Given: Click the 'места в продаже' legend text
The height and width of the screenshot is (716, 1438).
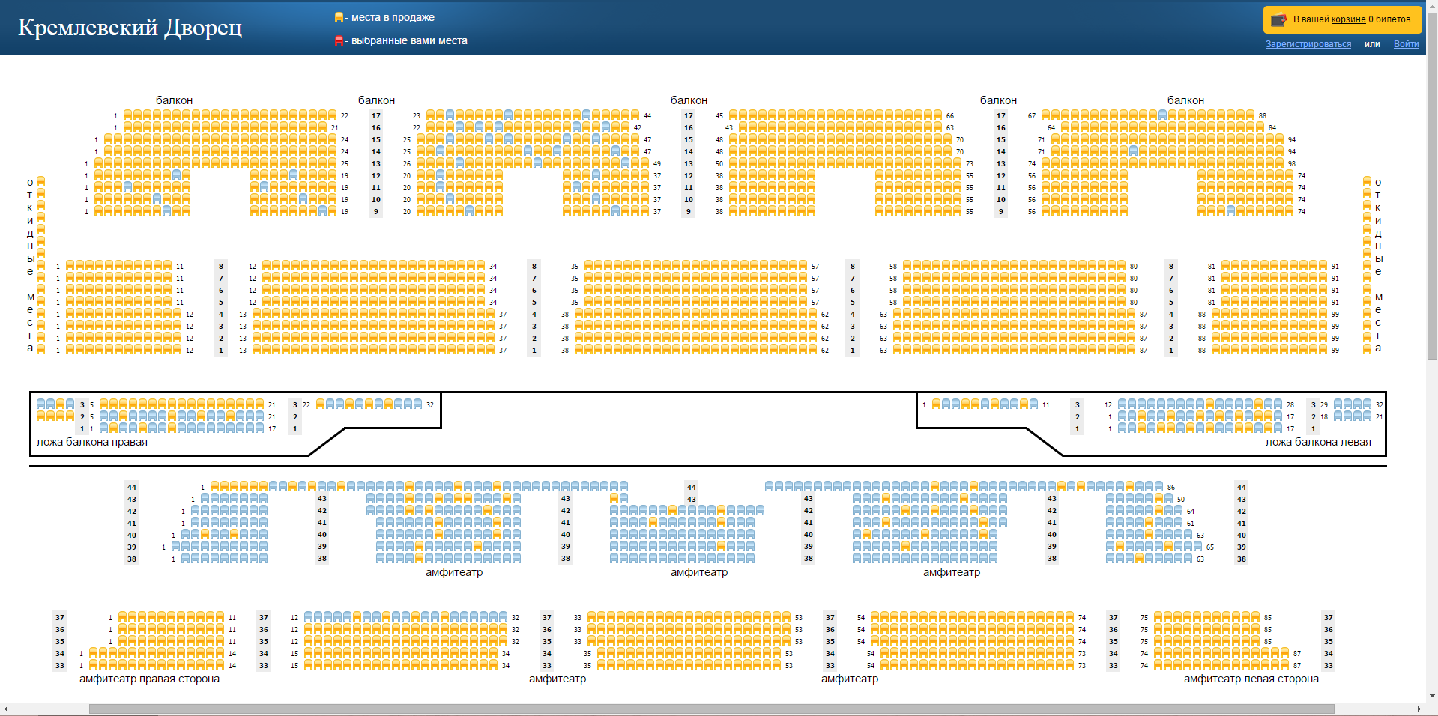Looking at the screenshot, I should pos(393,17).
